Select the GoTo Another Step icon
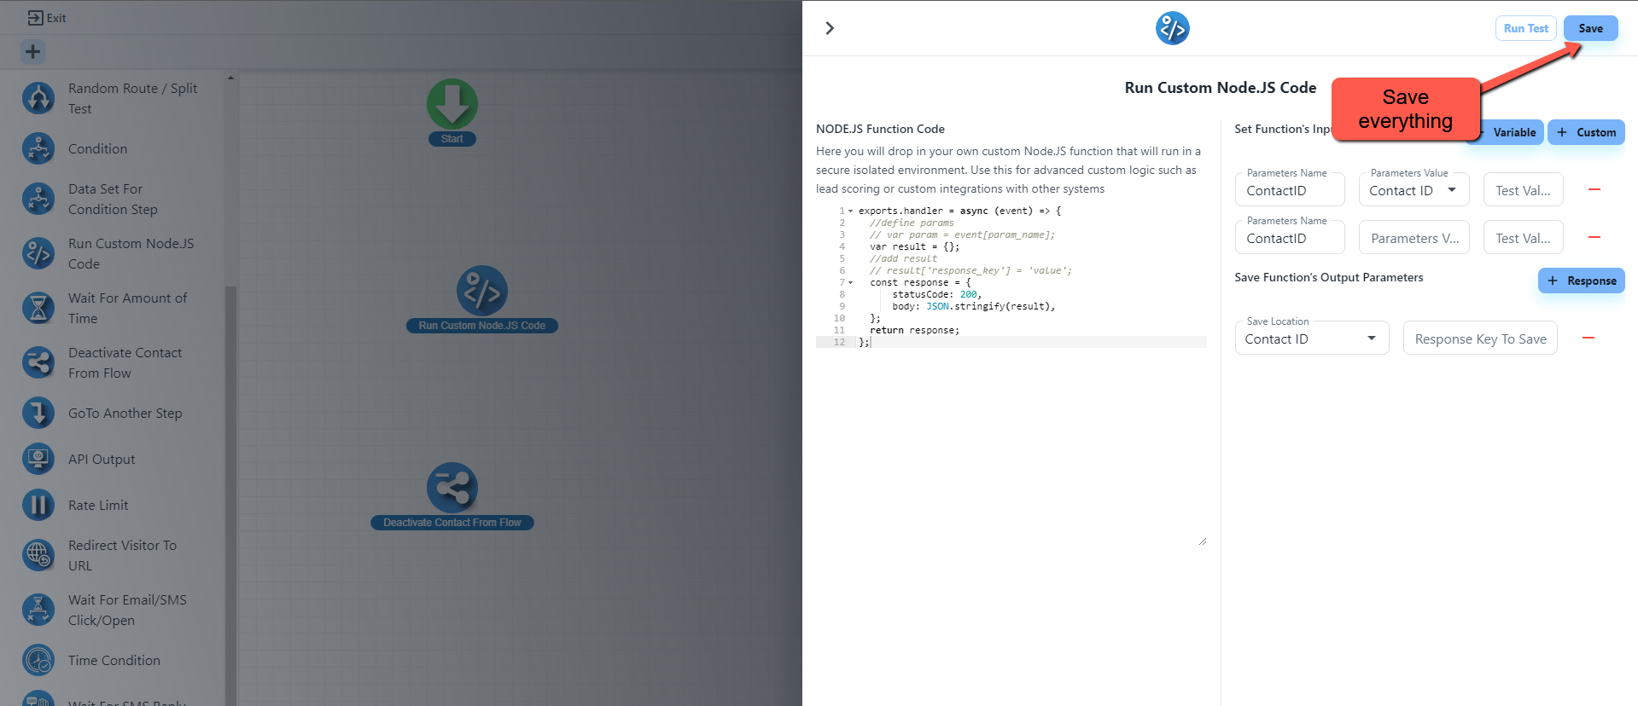Screen dimensions: 1638x706 [38, 413]
